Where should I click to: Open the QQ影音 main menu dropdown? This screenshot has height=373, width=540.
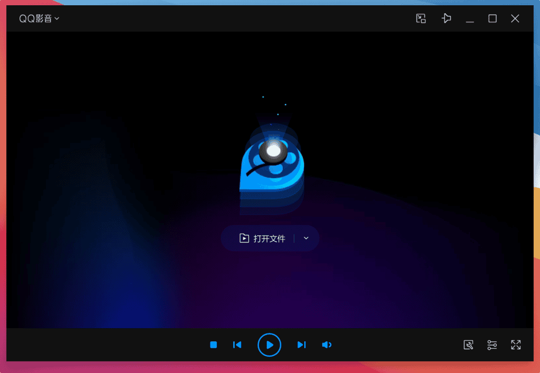pos(39,18)
